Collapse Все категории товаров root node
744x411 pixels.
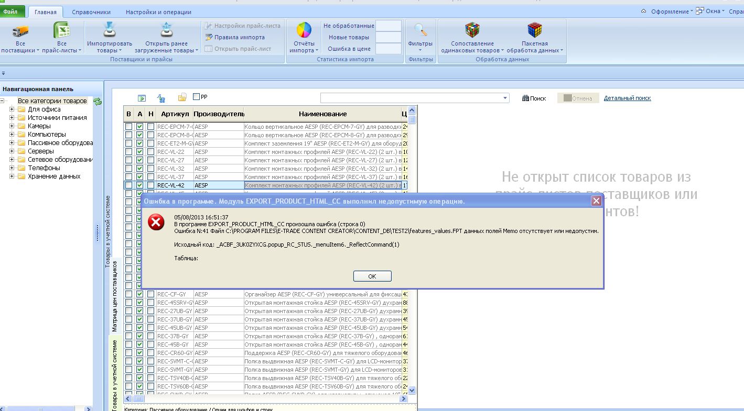point(3,101)
